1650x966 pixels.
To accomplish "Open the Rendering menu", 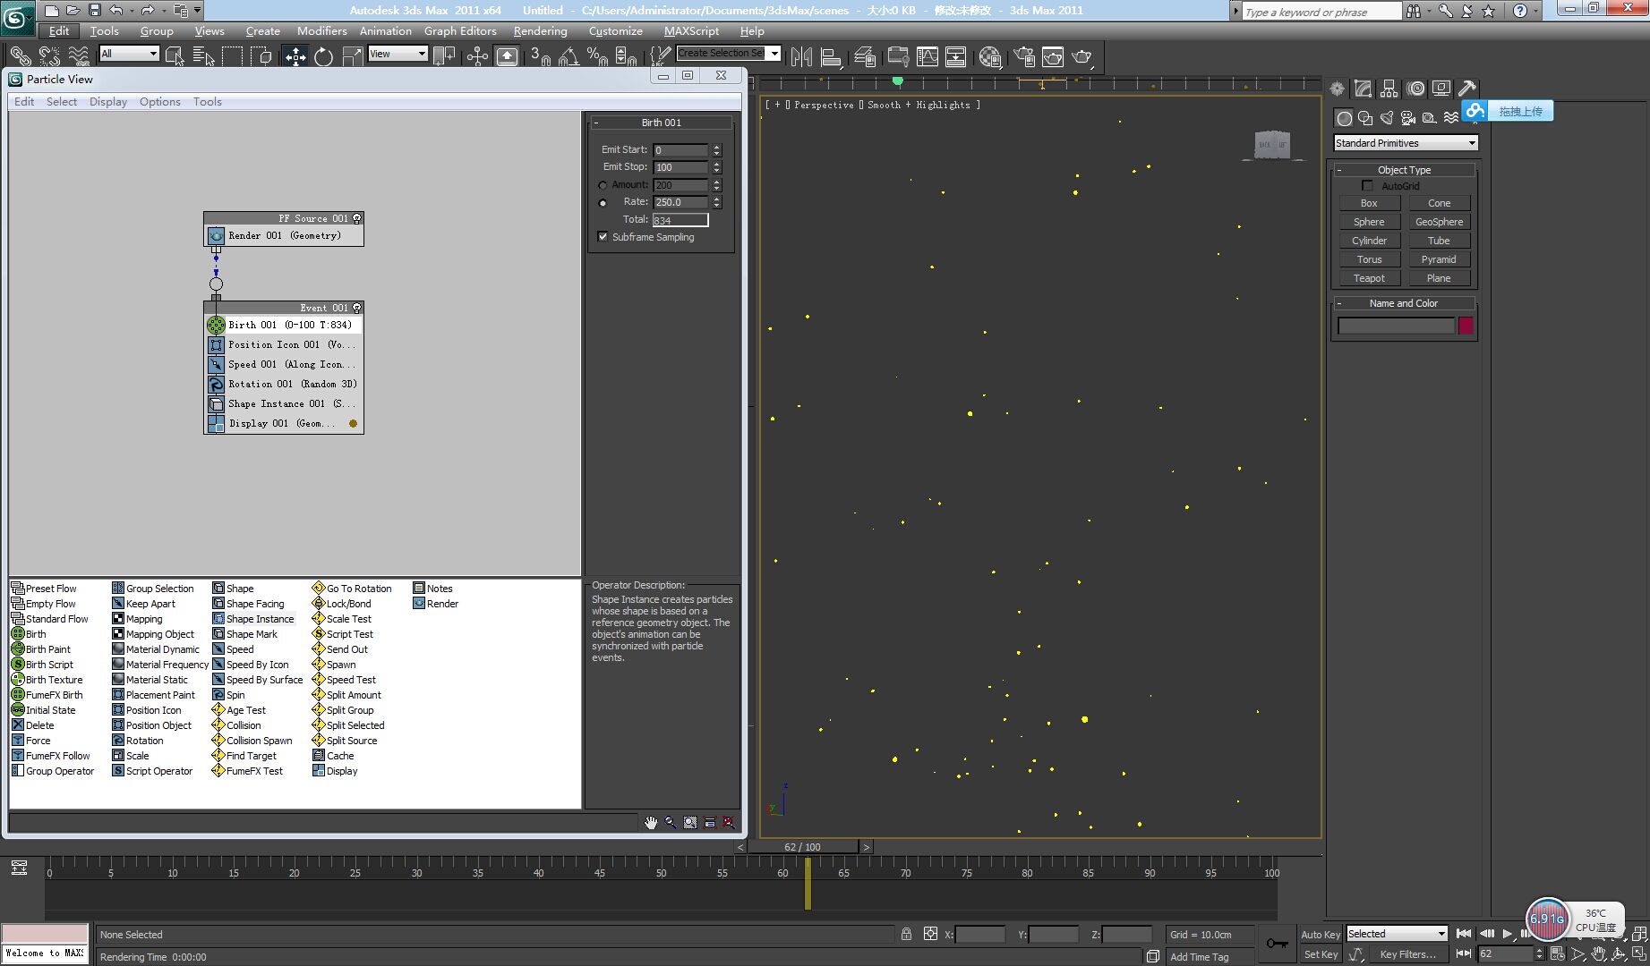I will click(x=540, y=30).
